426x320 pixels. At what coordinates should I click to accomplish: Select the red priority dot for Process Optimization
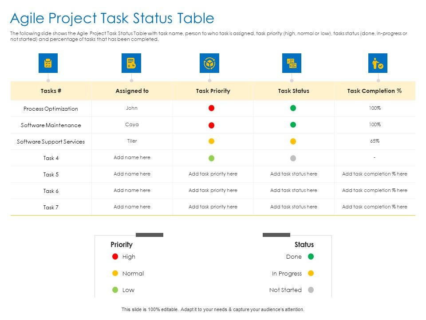coord(211,108)
